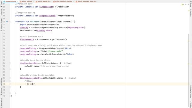Viewport: 192px width, 108px height.
Task: Open the Device File Explorer panel
Action: pyautogui.click(x=191, y=91)
